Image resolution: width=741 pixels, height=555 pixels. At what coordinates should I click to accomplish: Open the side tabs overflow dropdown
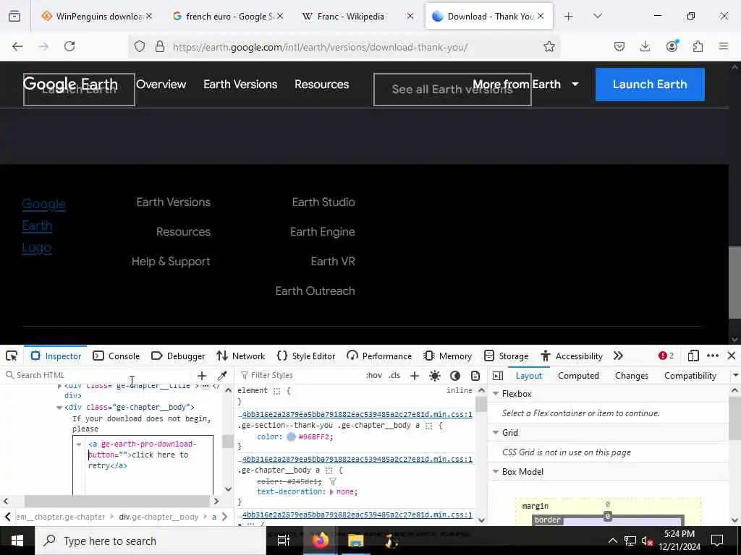735,376
